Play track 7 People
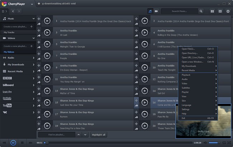Image resolution: width=233 pixels, height=147 pixels. tap(47, 56)
